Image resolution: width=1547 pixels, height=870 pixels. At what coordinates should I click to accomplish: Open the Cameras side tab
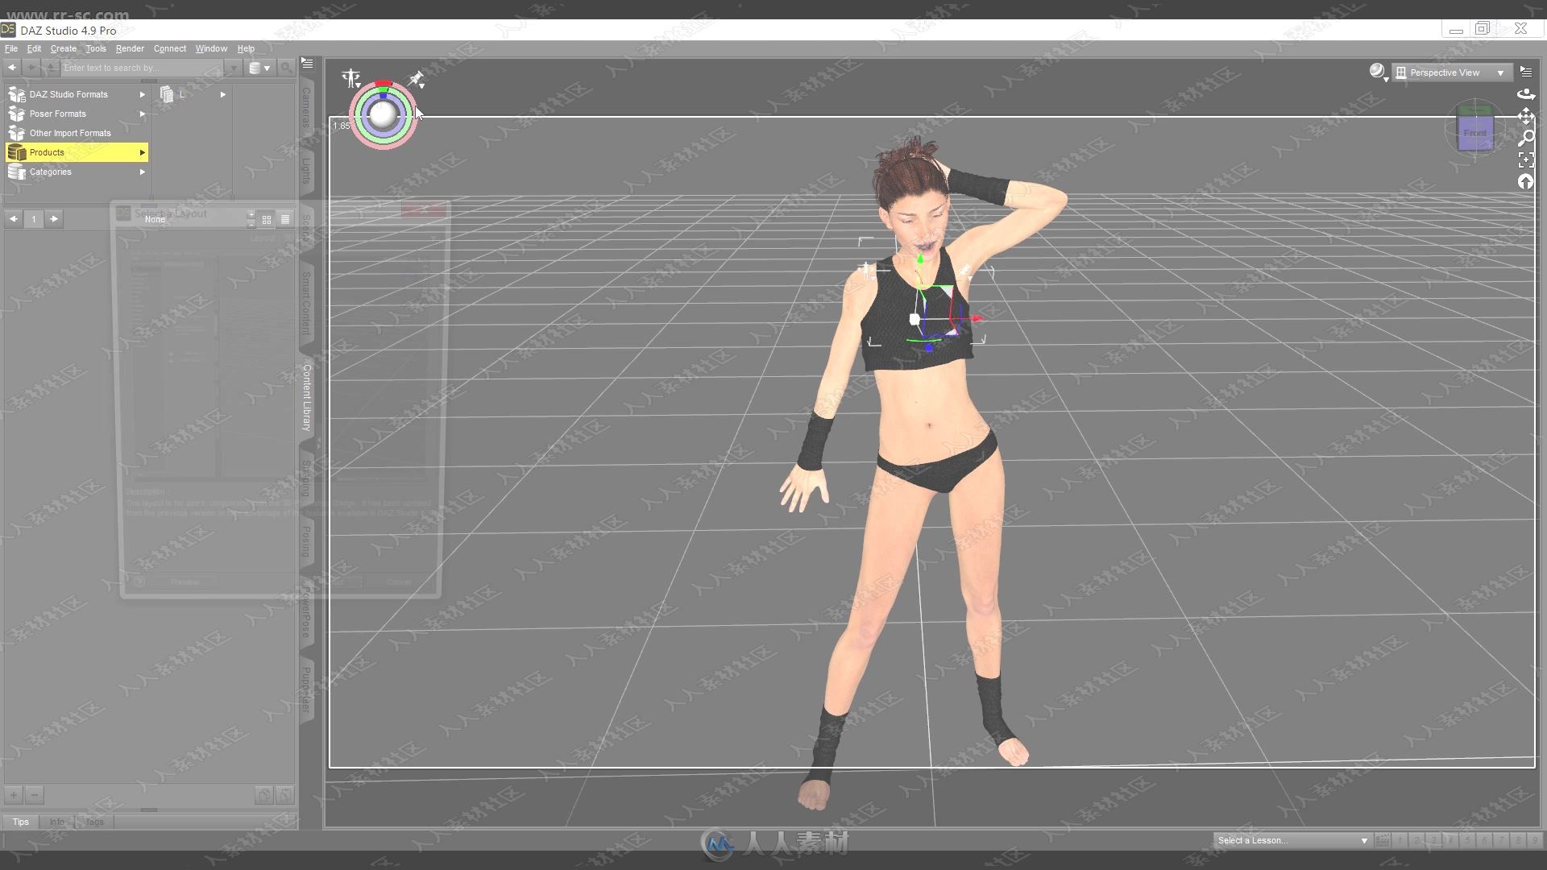click(x=306, y=108)
